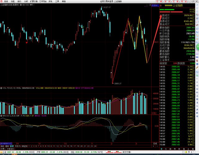This screenshot has width=199, height=155.
Task: Click the 交易 button in title bar
Action: point(176,2)
